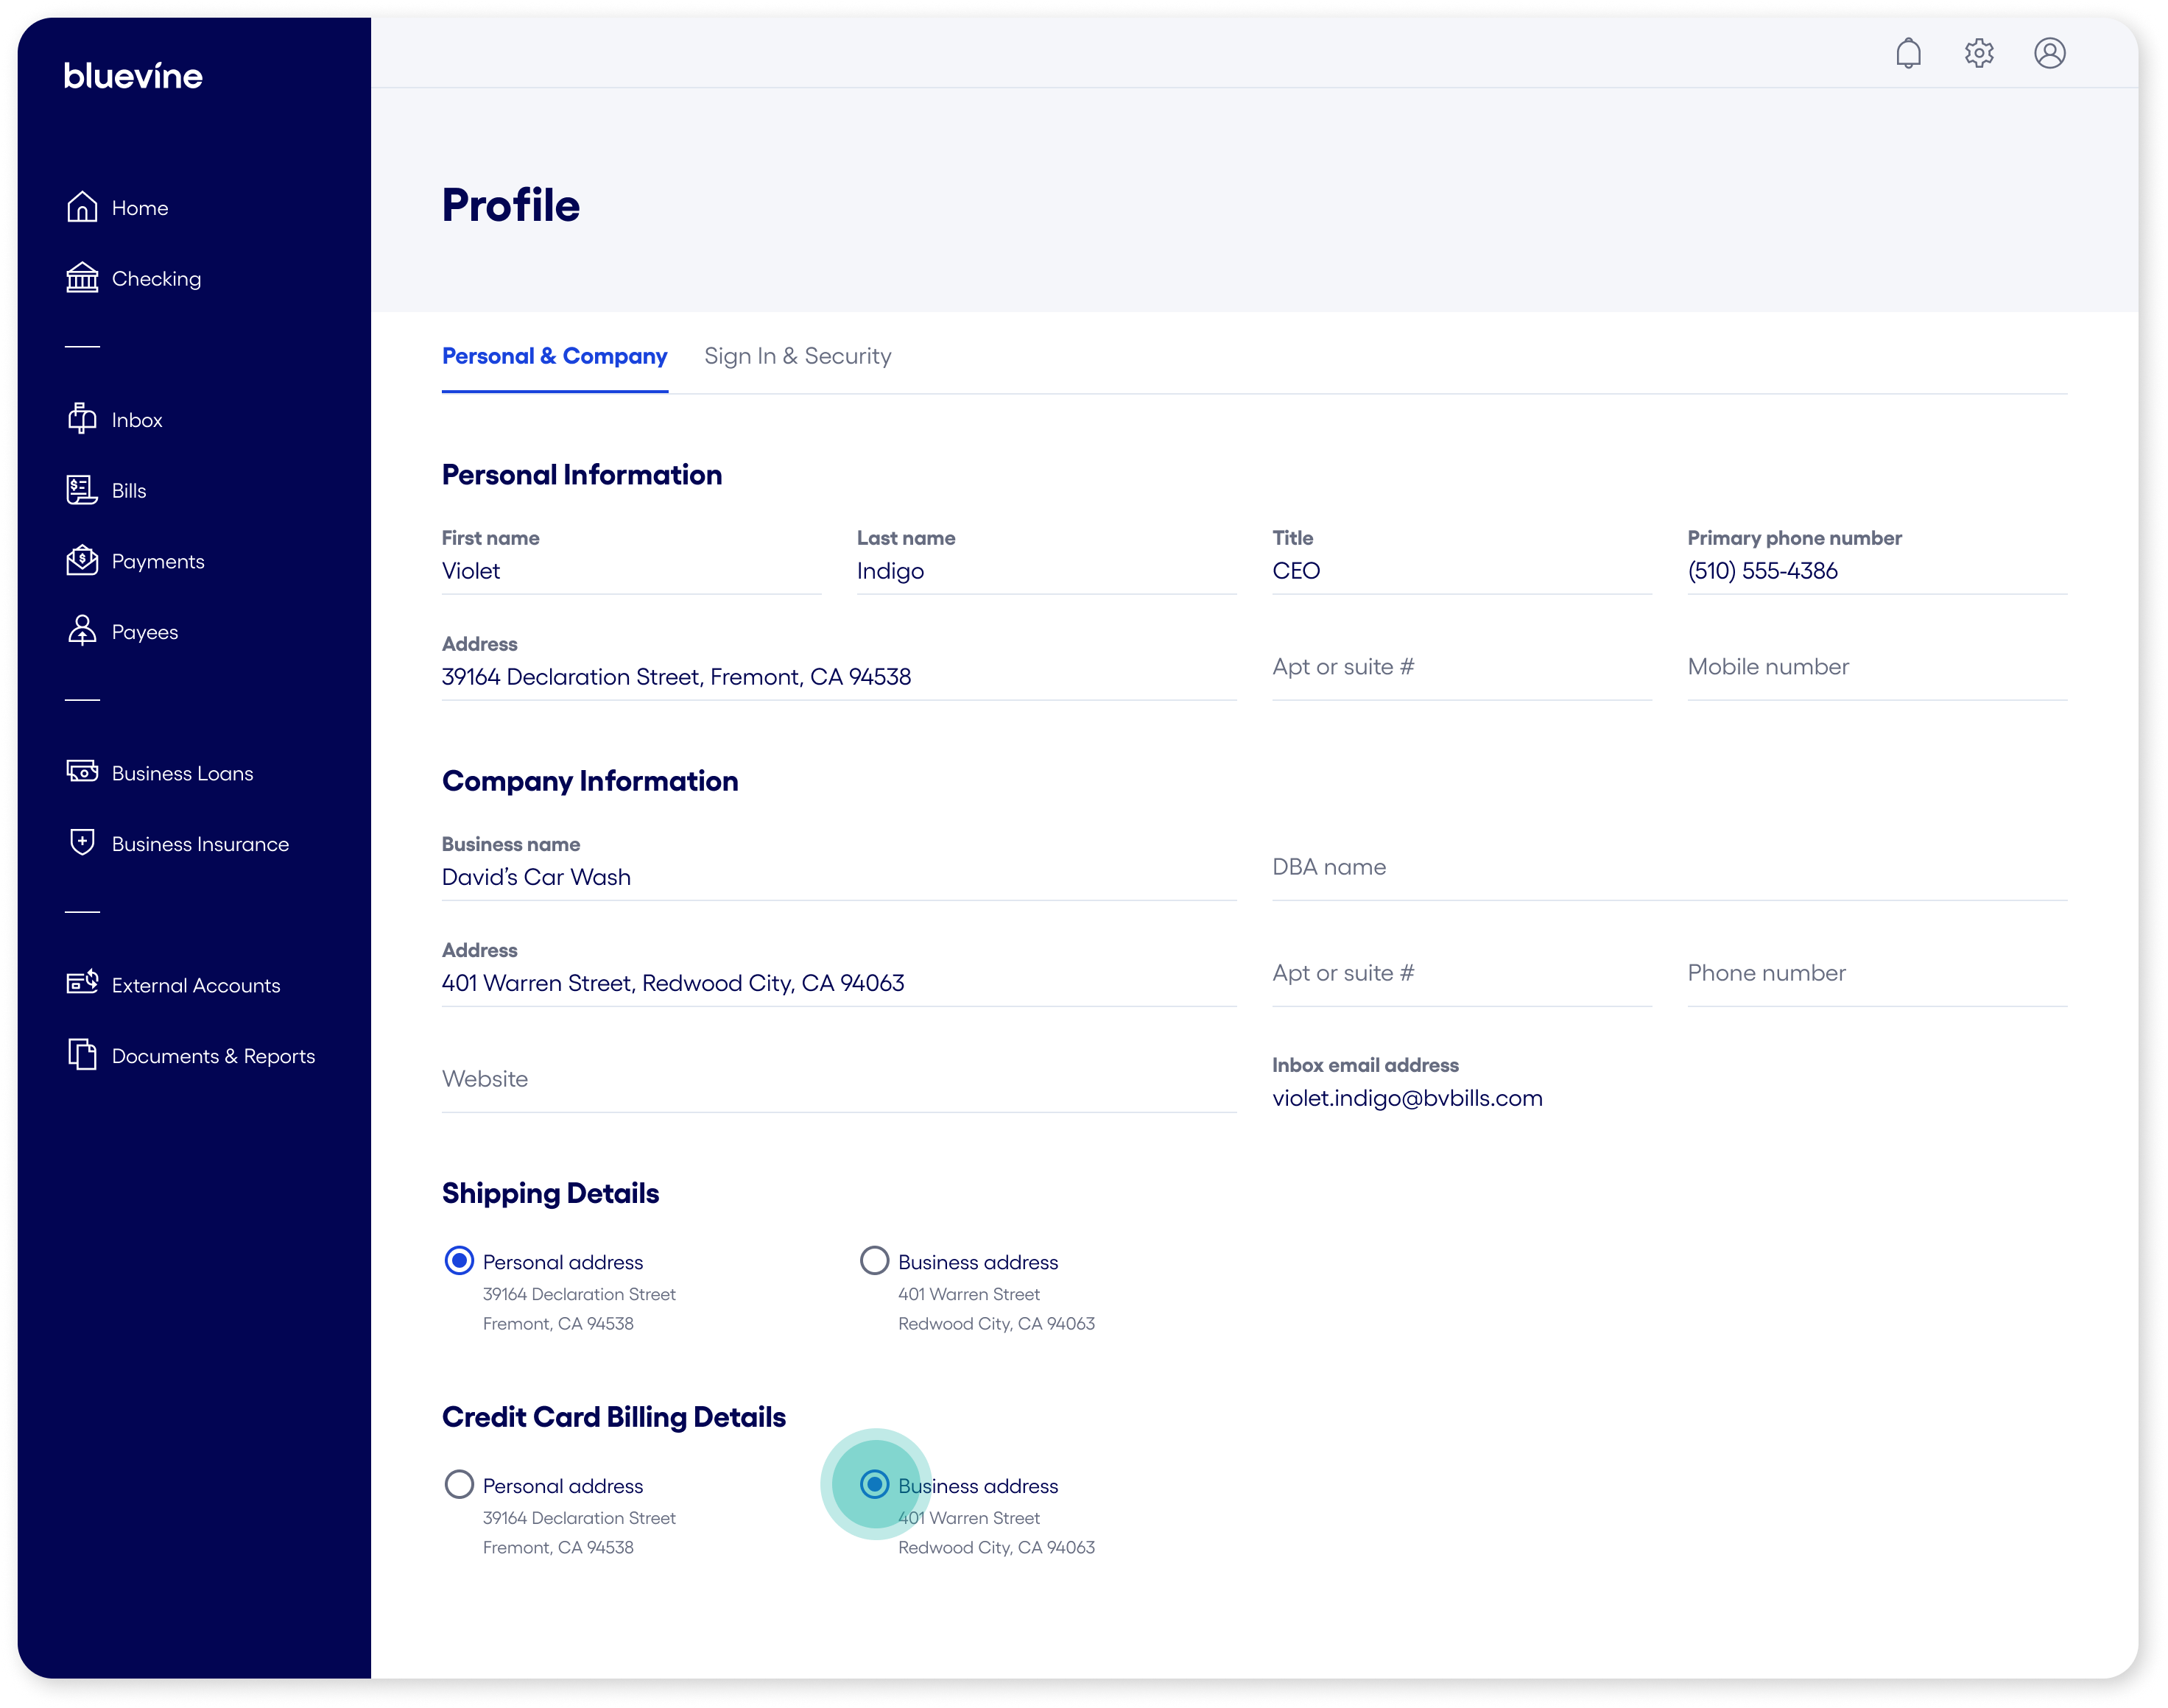Viewport: 2168px width, 1708px height.
Task: Open the user profile avatar
Action: [2050, 52]
